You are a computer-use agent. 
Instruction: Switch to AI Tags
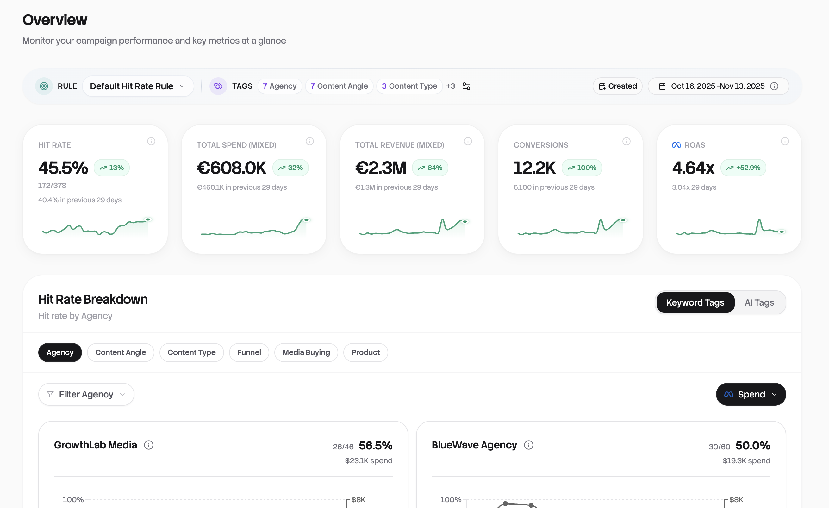(759, 302)
